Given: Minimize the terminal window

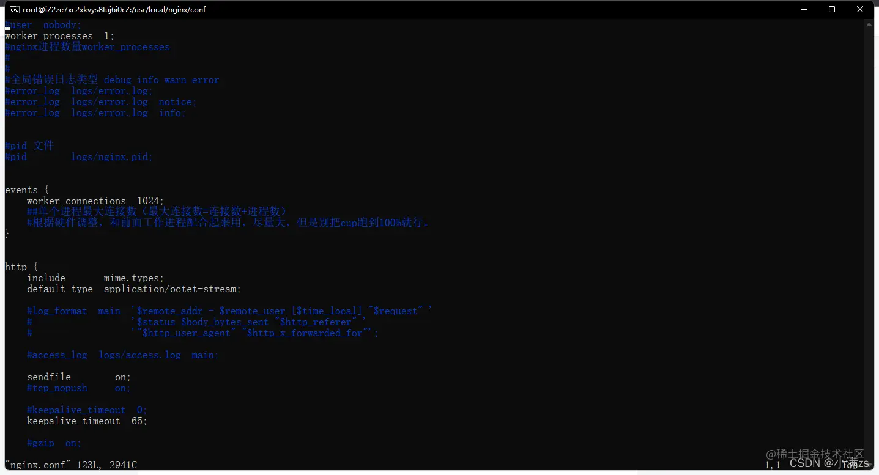Looking at the screenshot, I should (804, 9).
